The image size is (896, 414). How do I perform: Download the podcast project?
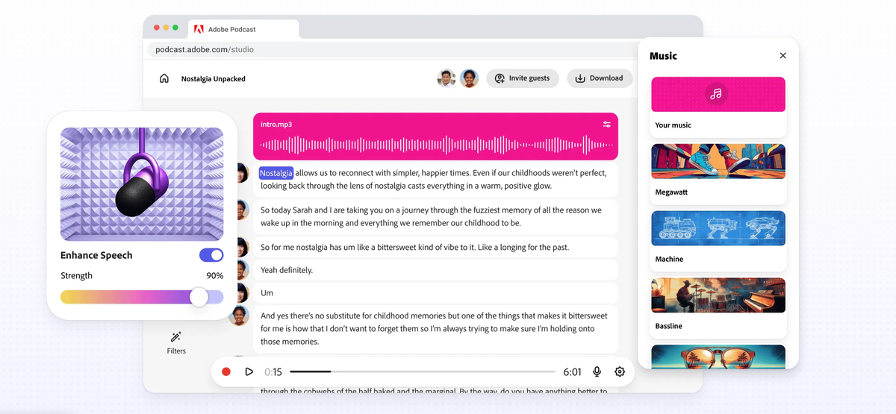point(600,78)
